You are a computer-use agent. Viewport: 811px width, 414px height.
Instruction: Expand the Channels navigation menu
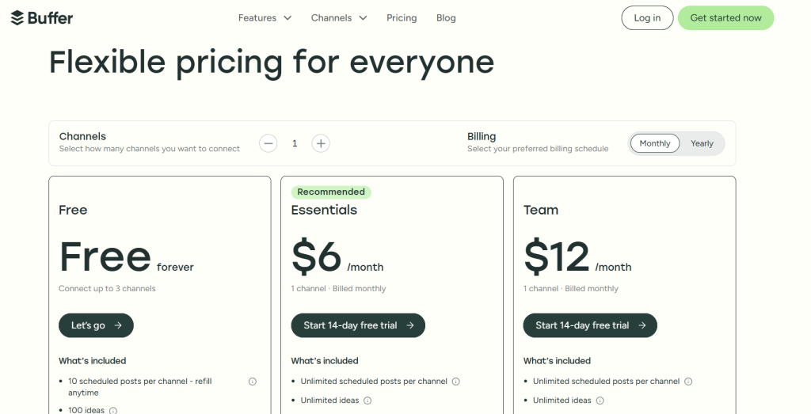tap(339, 18)
